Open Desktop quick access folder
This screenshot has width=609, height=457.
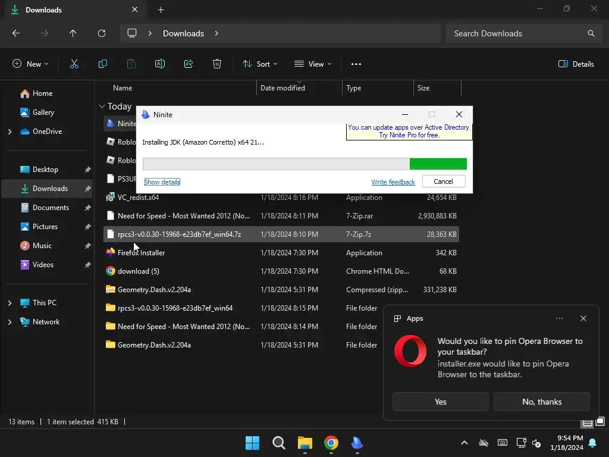(x=45, y=170)
